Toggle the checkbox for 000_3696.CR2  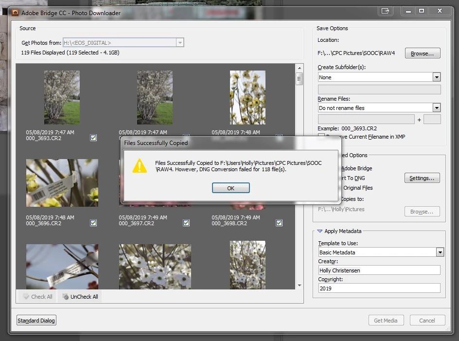coord(93,223)
